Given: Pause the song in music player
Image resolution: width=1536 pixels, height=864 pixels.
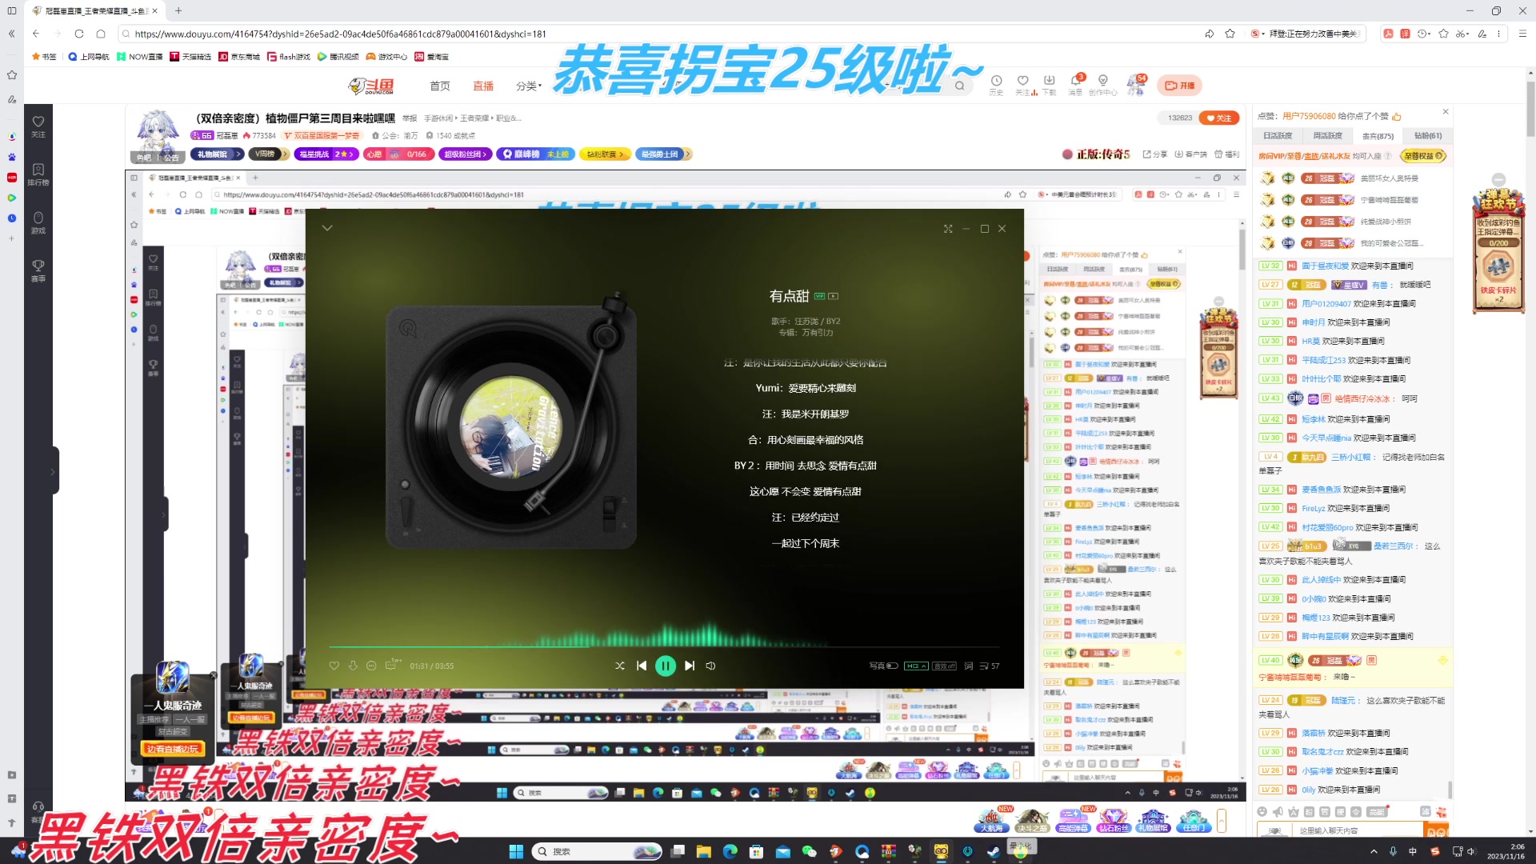Looking at the screenshot, I should tap(665, 666).
